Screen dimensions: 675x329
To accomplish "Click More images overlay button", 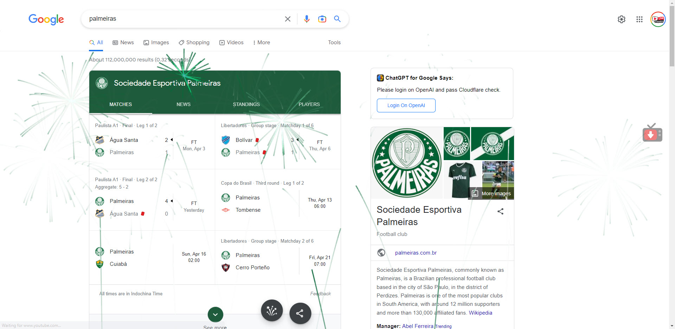I will 492,193.
